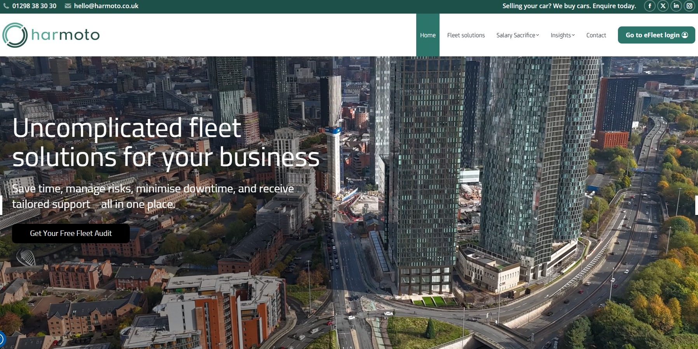Open the Selling your car enquiry link
This screenshot has height=349, width=698.
tap(569, 6)
